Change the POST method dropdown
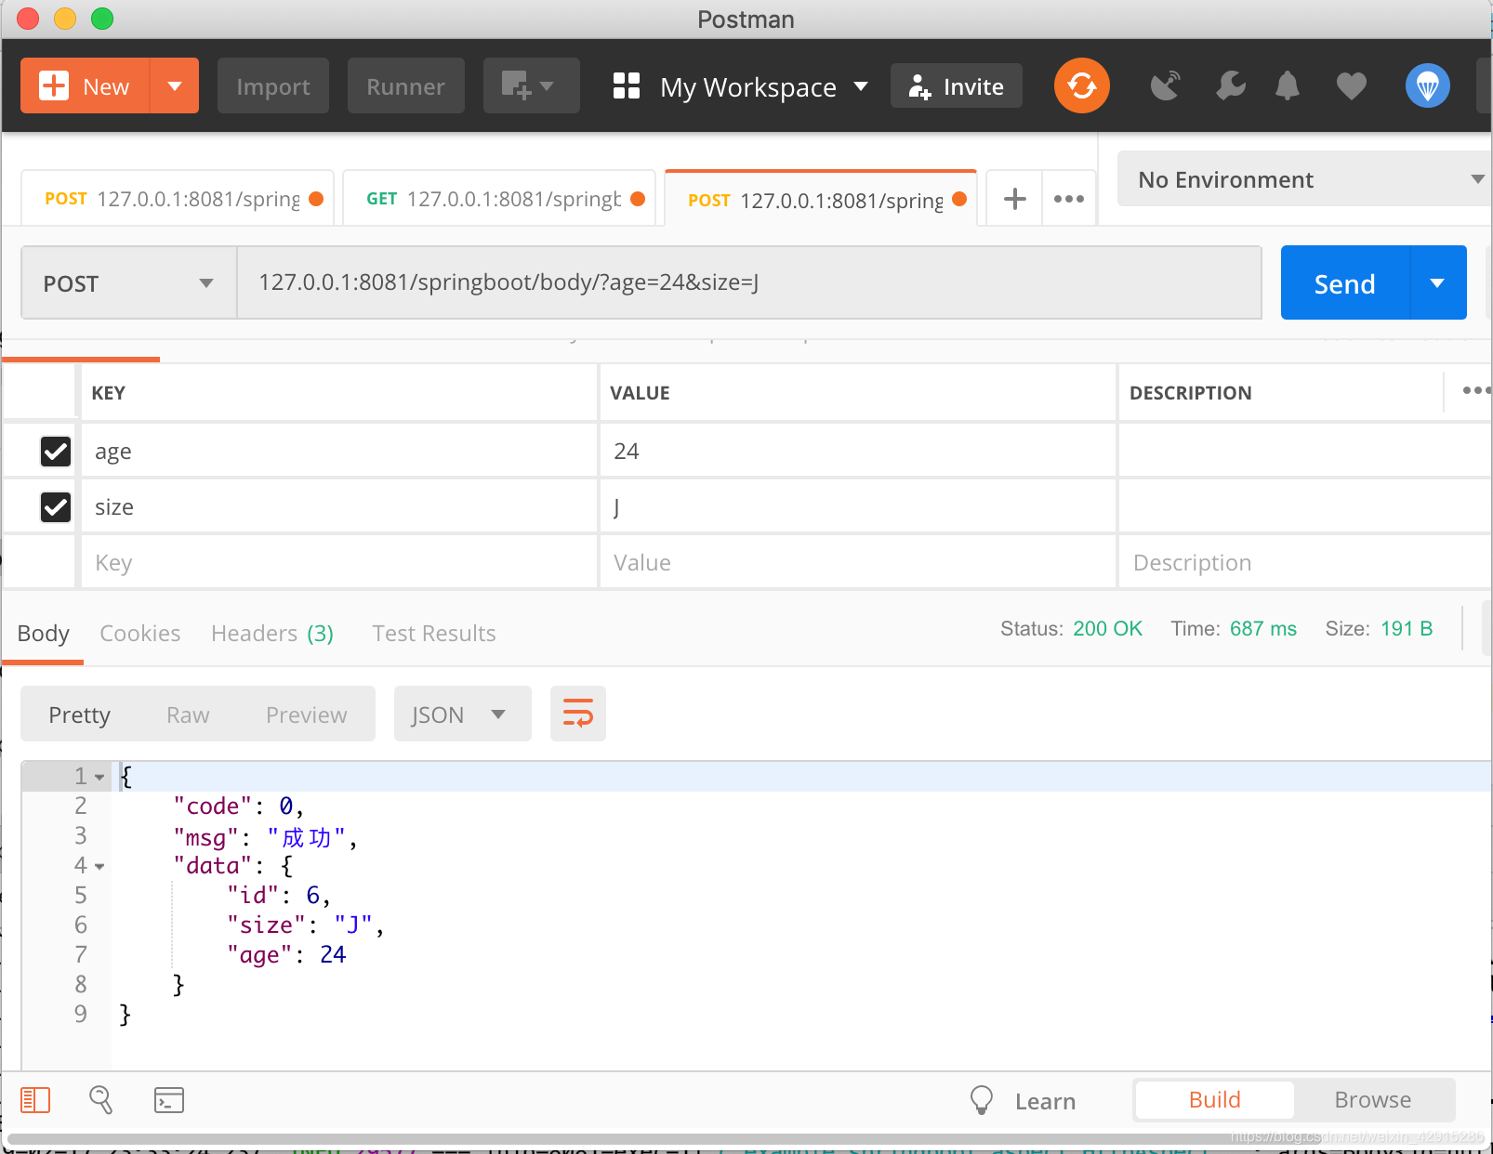1493x1154 pixels. (x=129, y=282)
